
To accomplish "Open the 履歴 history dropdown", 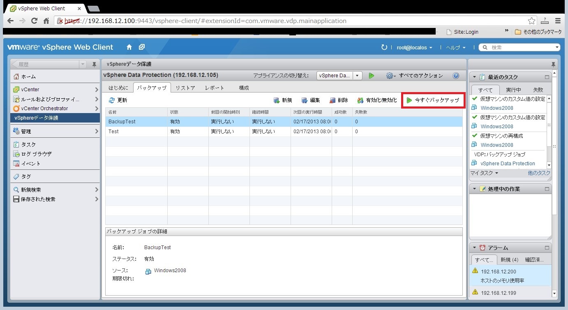I will (x=83, y=65).
